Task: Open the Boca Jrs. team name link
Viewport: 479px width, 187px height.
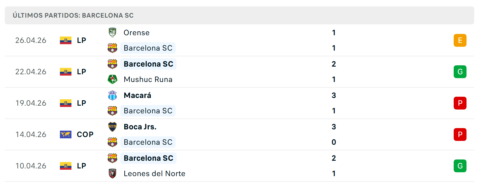Action: point(140,127)
